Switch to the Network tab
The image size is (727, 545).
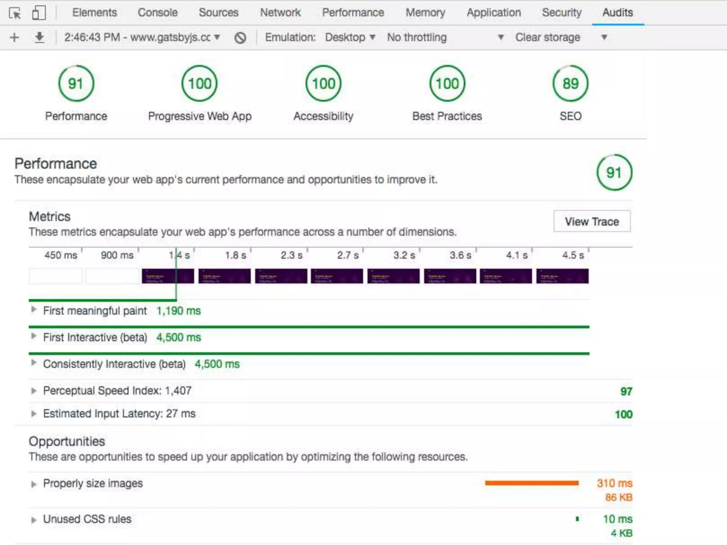point(280,12)
